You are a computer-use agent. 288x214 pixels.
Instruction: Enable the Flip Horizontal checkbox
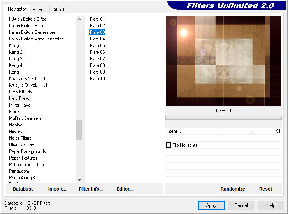[169, 145]
